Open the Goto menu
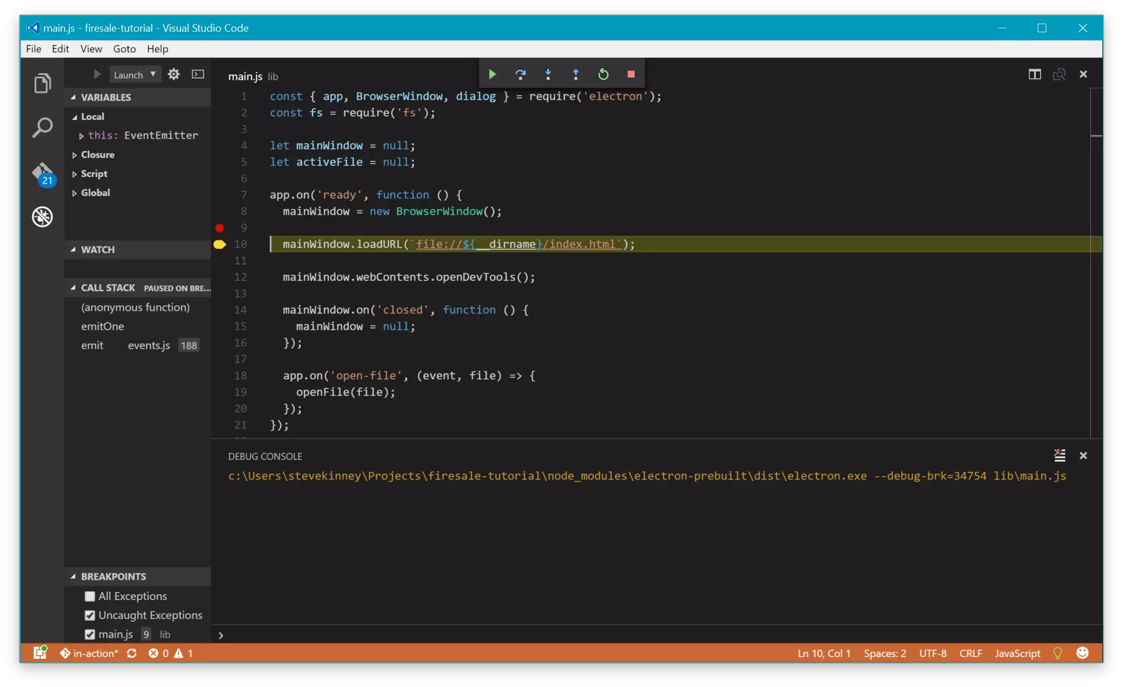Viewport: 1123px width, 687px height. point(124,49)
